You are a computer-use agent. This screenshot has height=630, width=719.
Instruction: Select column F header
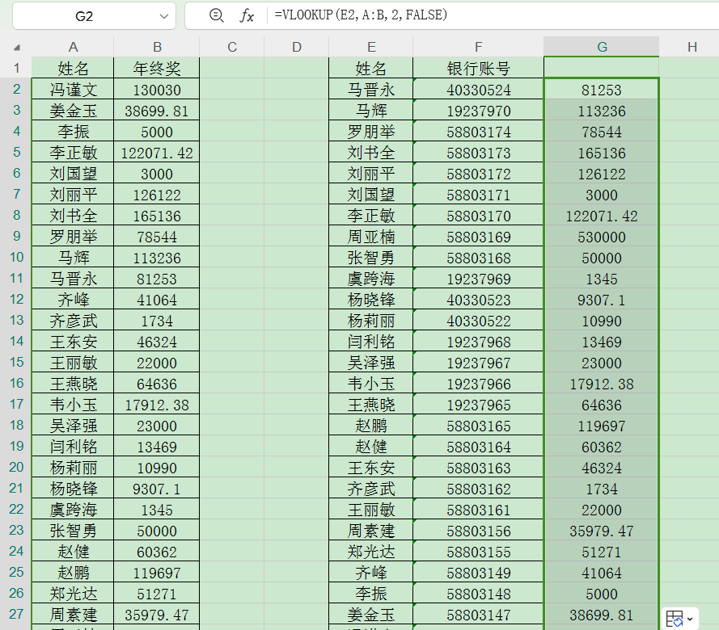coord(478,47)
